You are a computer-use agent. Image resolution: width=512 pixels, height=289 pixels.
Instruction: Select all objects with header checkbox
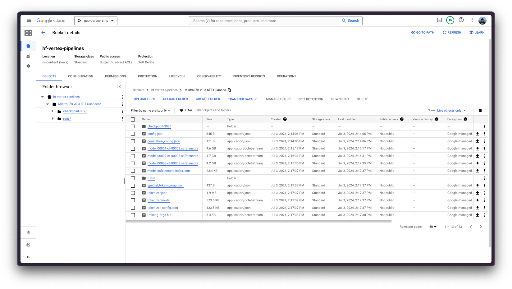point(133,119)
